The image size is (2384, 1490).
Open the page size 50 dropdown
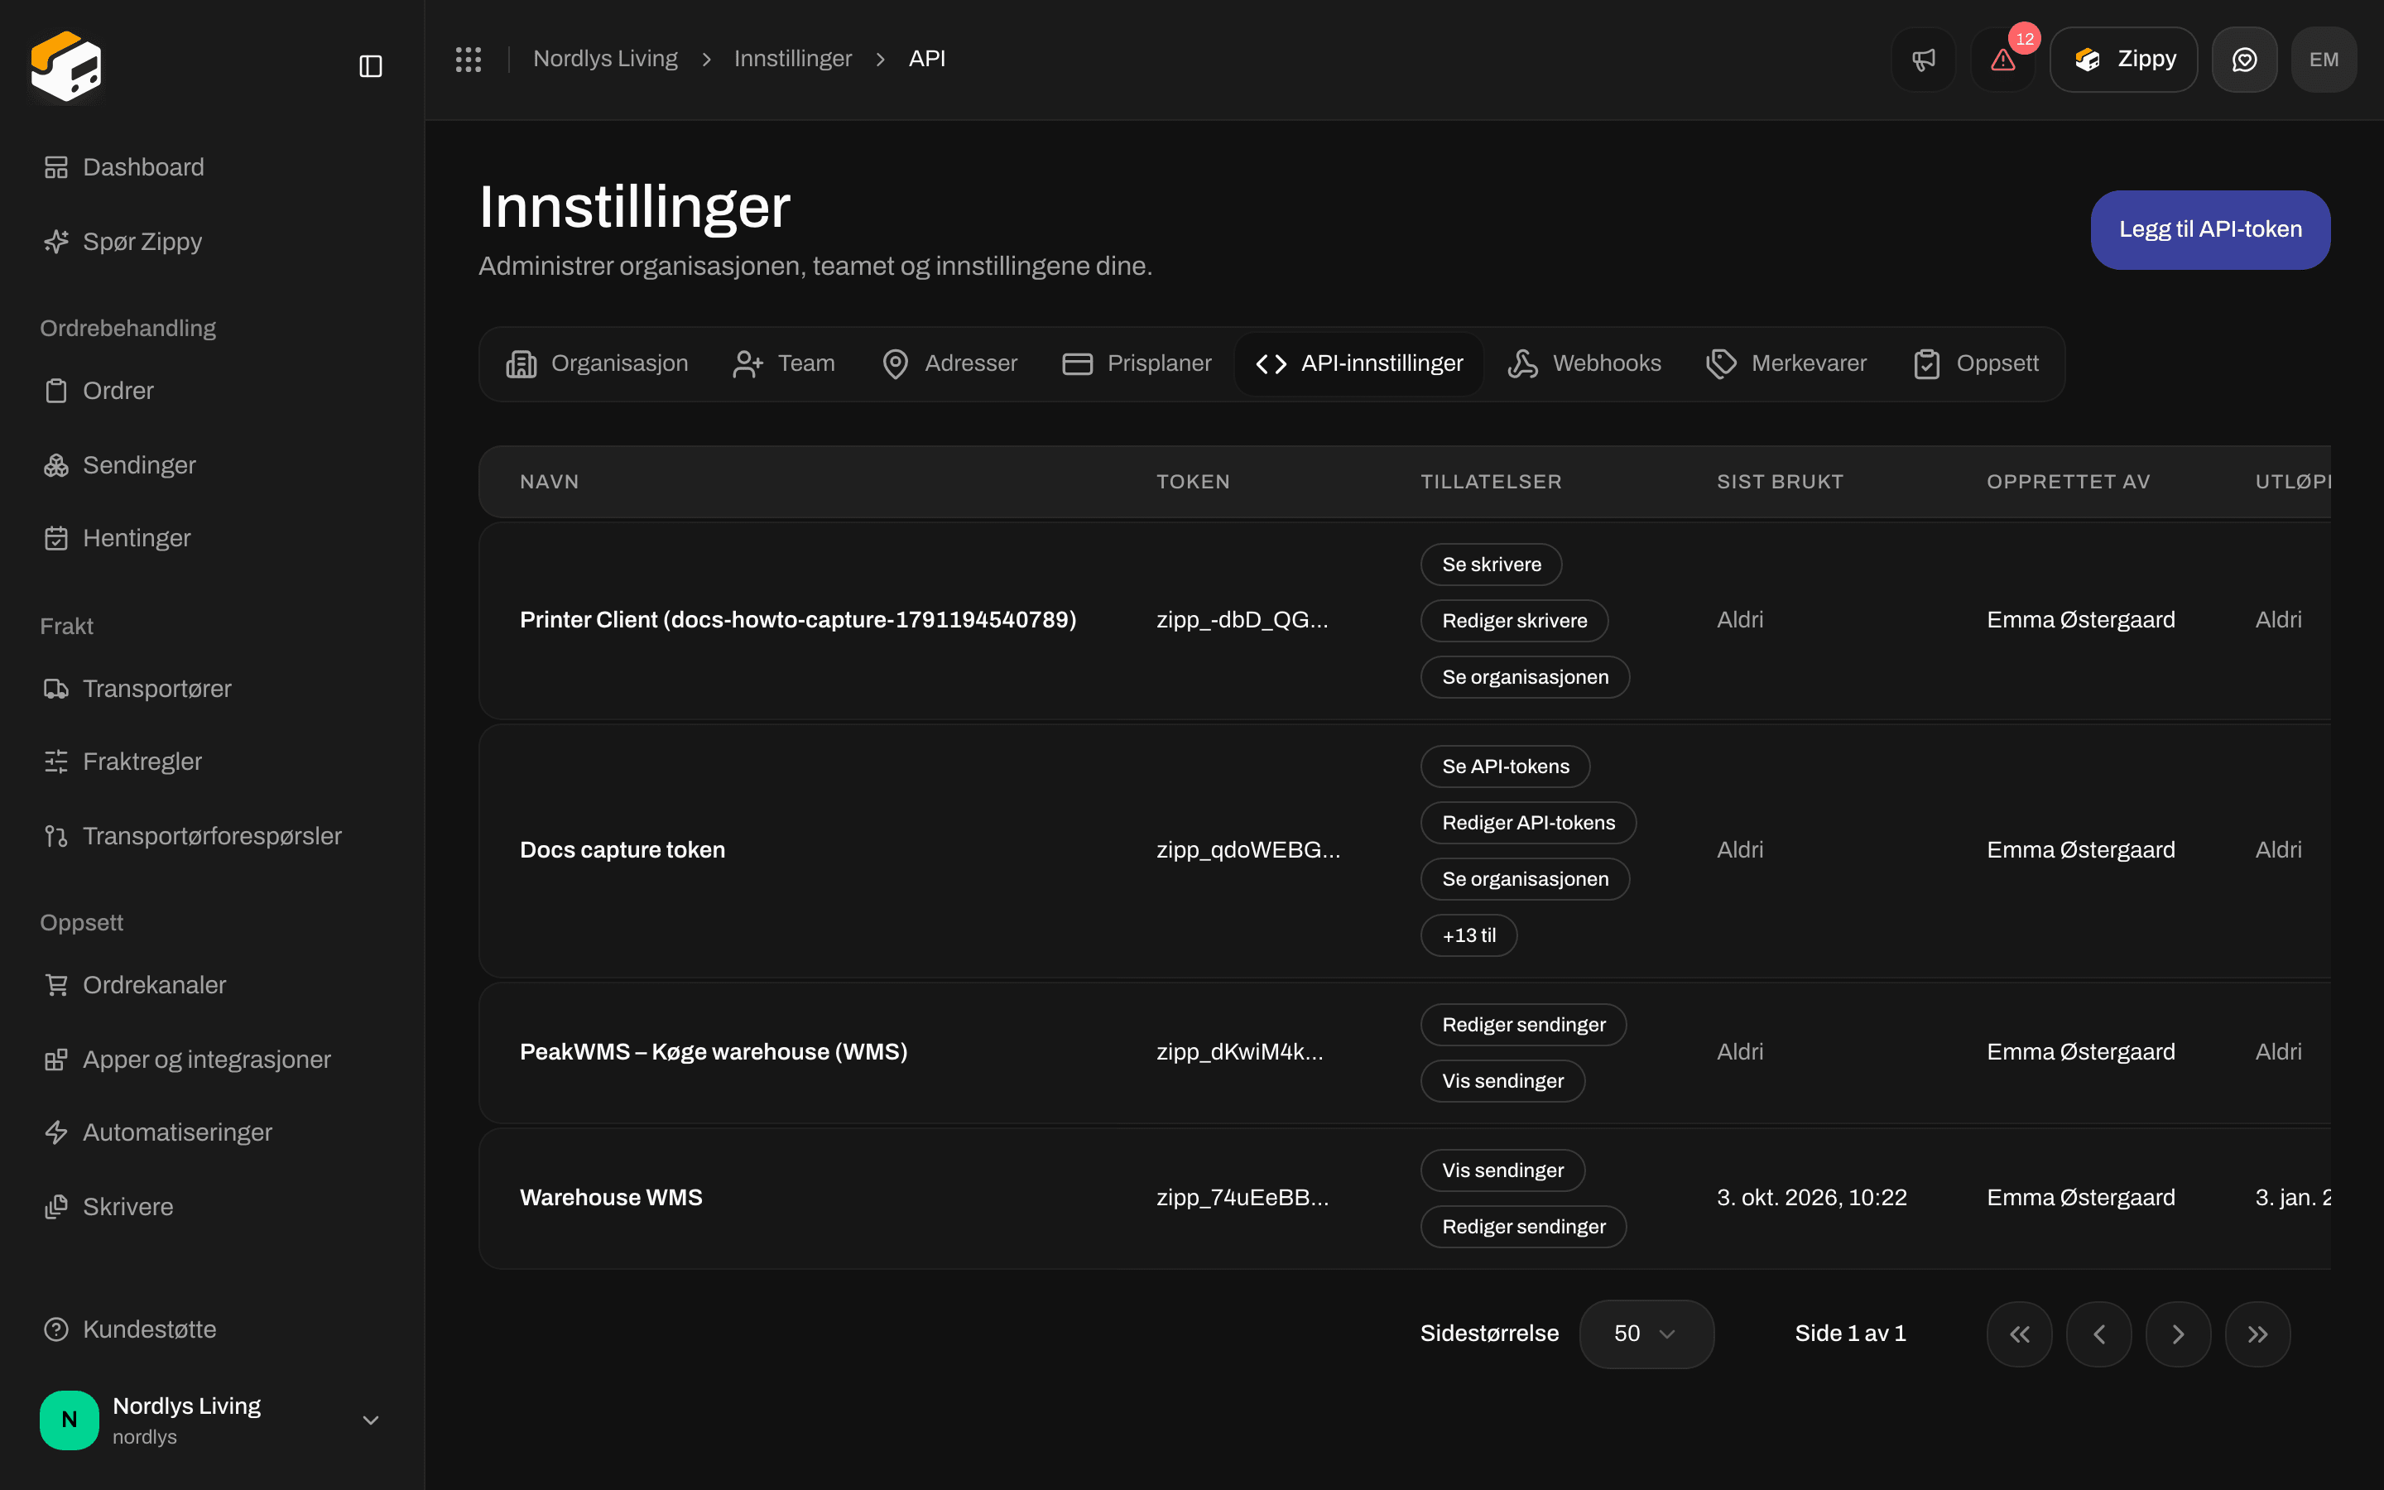1646,1334
